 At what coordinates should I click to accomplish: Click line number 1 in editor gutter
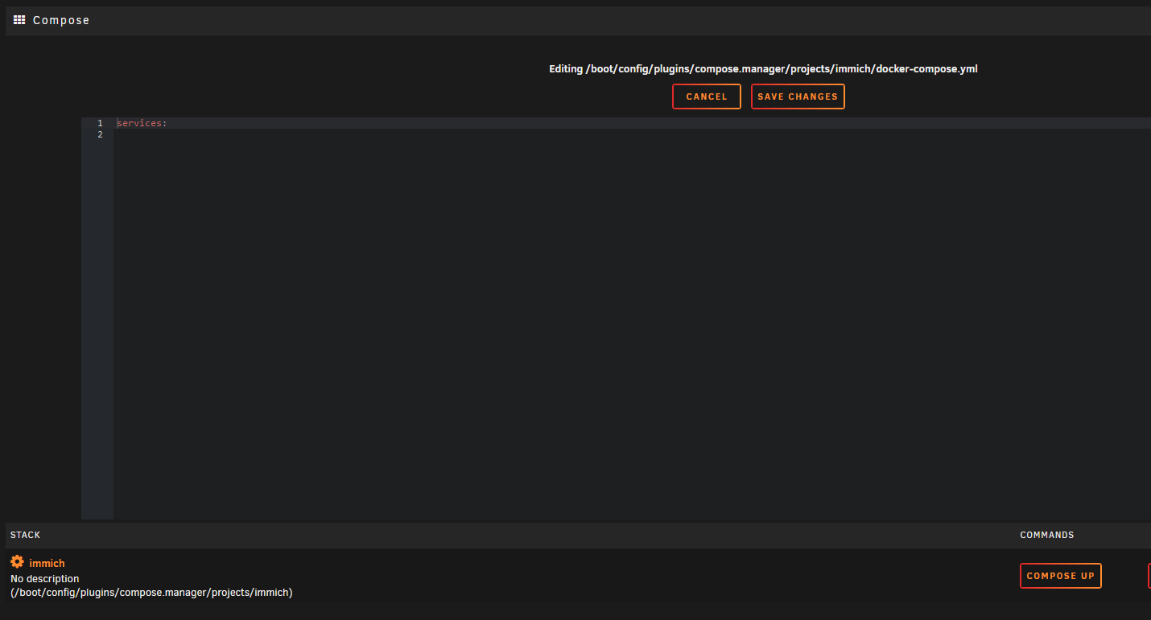tap(100, 123)
